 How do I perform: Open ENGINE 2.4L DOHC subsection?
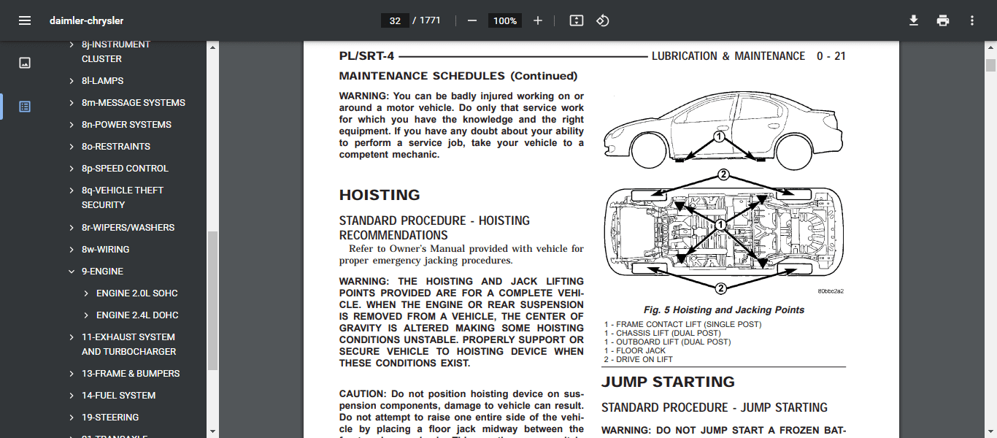click(137, 315)
